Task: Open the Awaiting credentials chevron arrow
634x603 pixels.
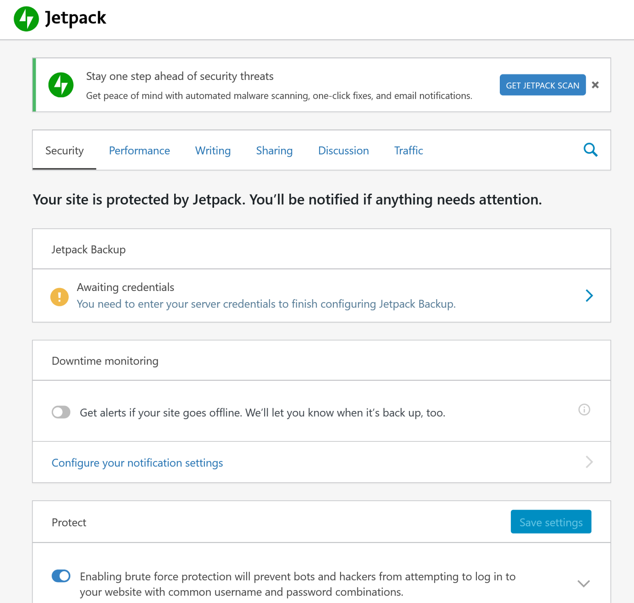Action: pos(589,296)
